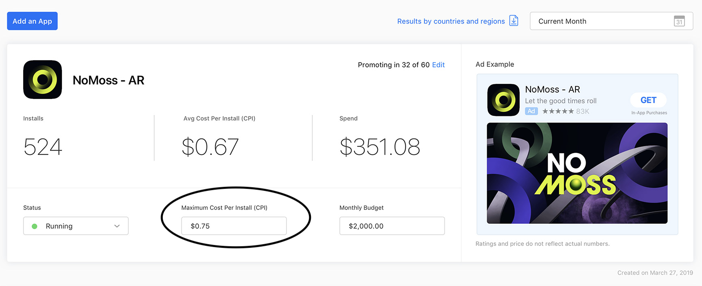Click the Maximum Cost Per Install field
The image size is (702, 286).
click(x=234, y=226)
